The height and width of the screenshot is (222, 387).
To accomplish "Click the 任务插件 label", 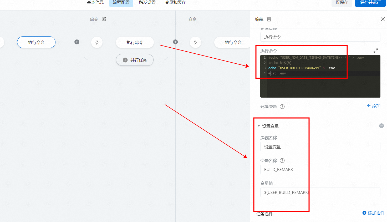I will pyautogui.click(x=264, y=214).
